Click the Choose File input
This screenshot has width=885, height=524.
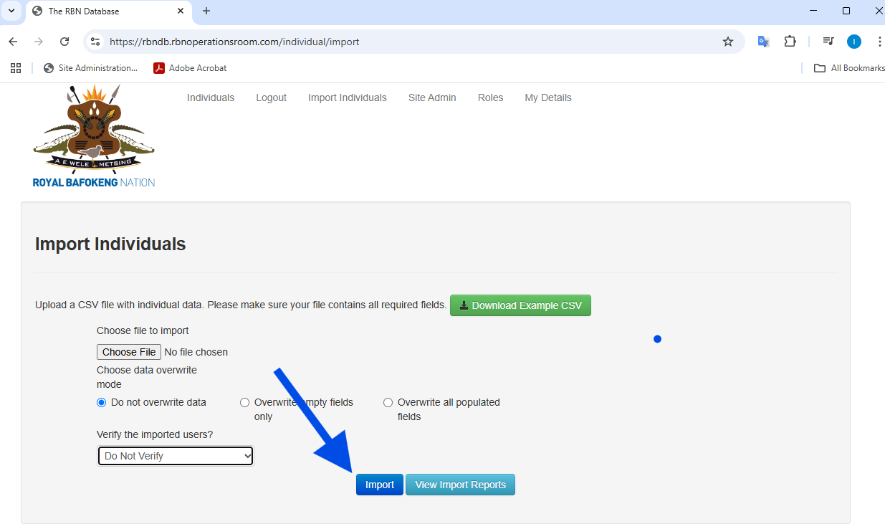[129, 352]
